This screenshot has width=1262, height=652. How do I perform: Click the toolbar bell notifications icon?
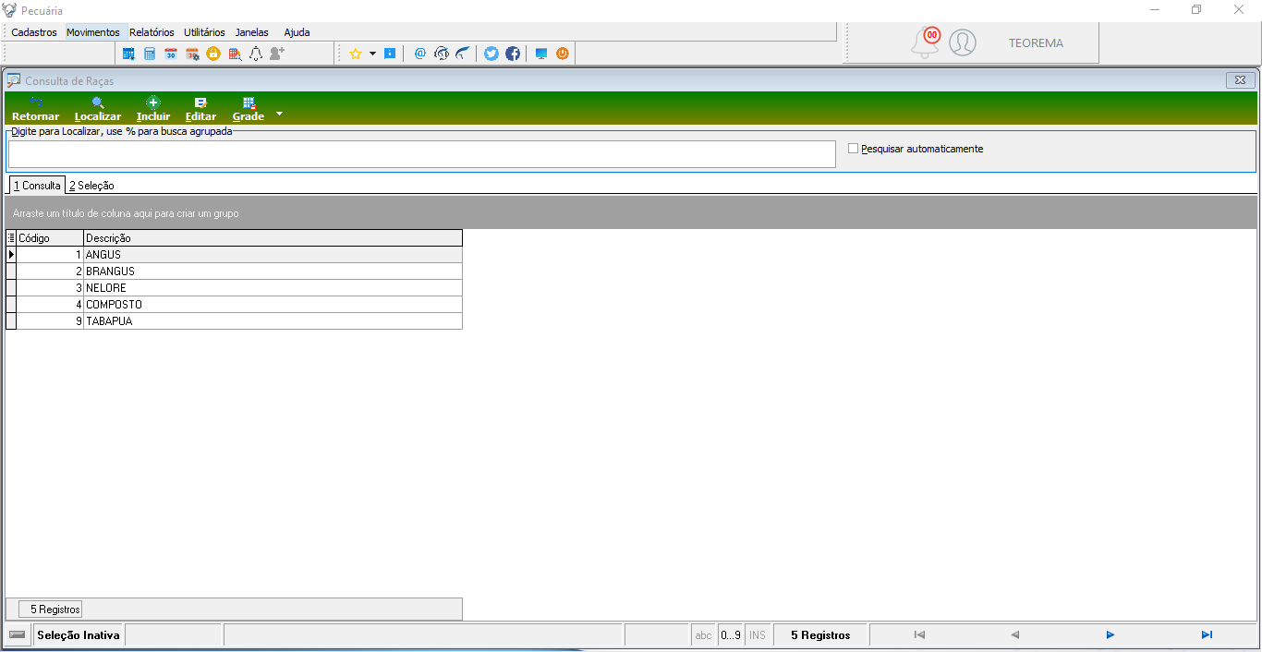(x=256, y=54)
